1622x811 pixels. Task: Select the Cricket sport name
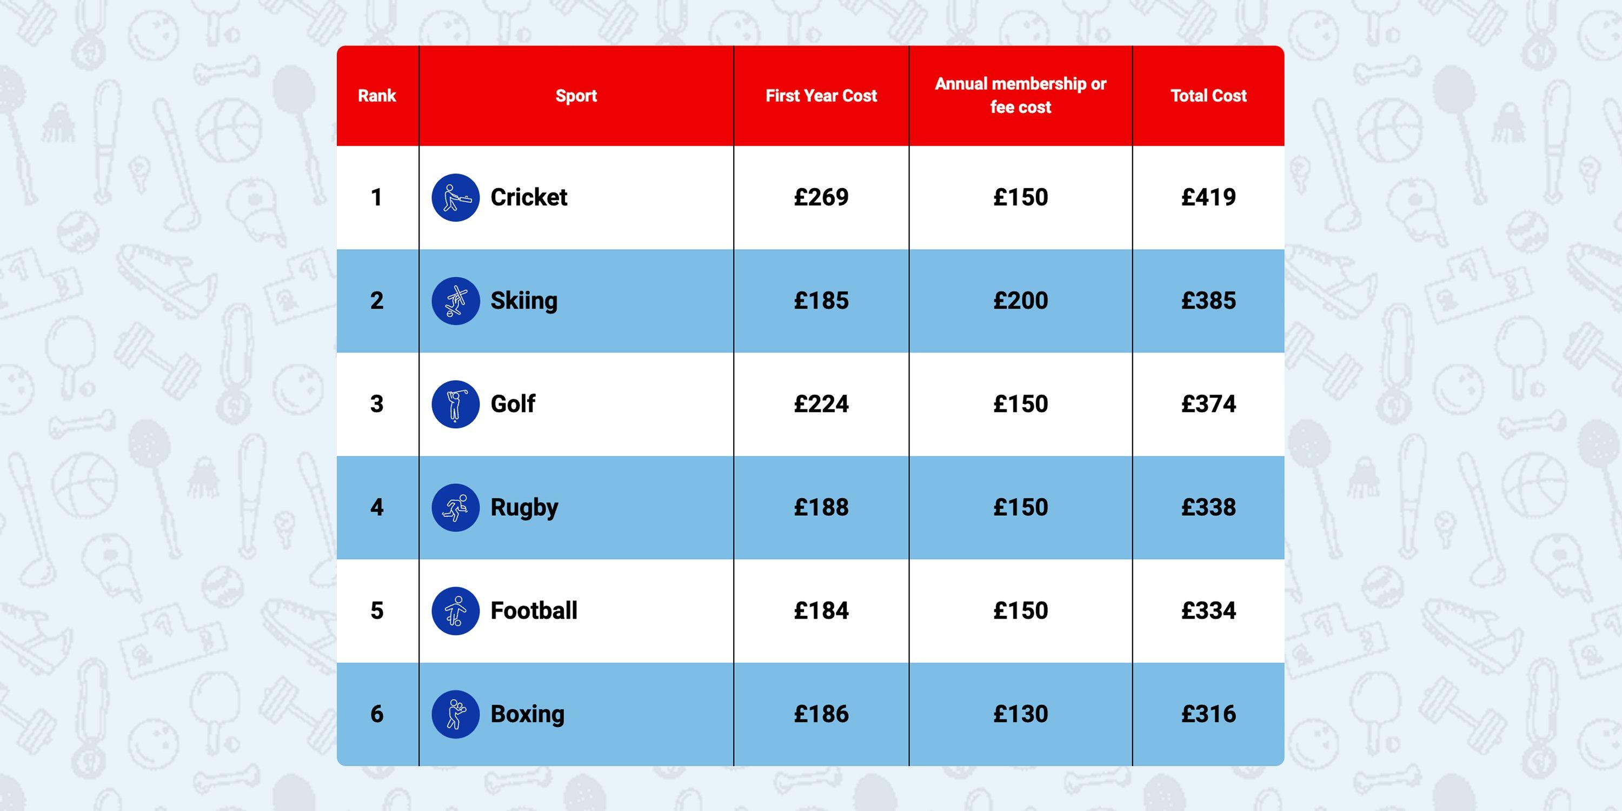[x=528, y=198]
